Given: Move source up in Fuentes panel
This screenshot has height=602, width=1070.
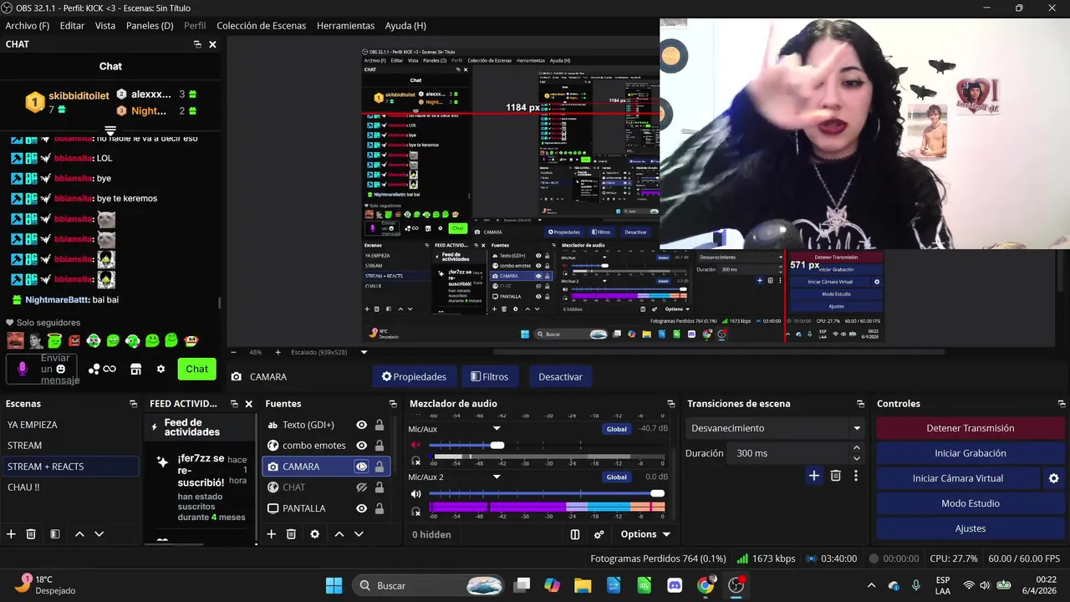Looking at the screenshot, I should pyautogui.click(x=339, y=534).
